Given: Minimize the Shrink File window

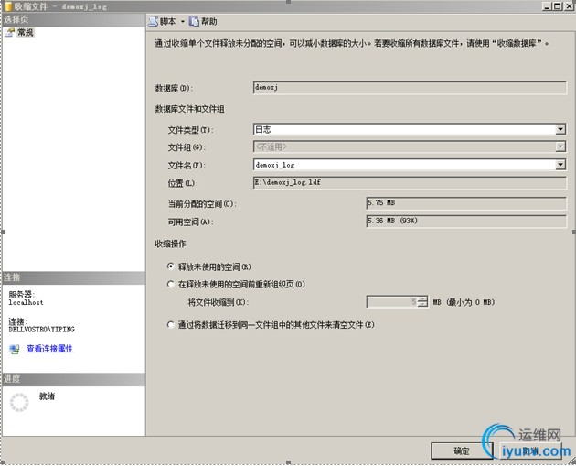Looking at the screenshot, I should 548,6.
